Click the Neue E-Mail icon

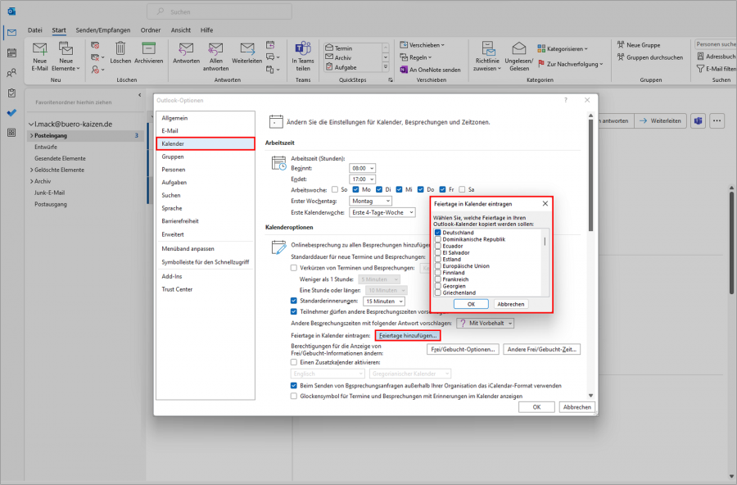pos(38,54)
